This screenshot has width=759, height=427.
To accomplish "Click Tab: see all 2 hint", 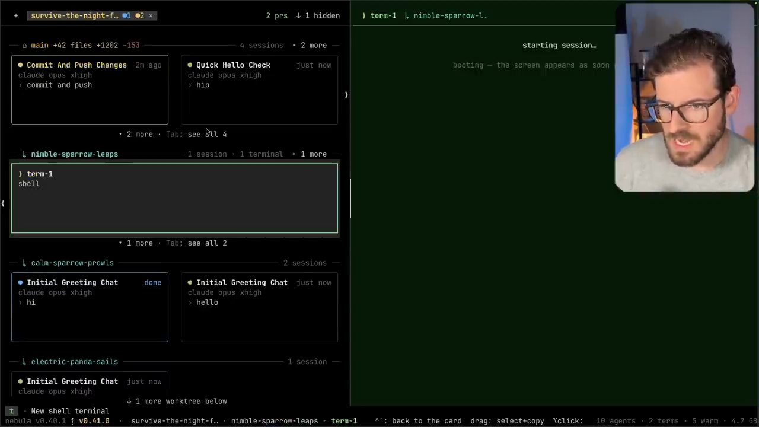I will [x=196, y=243].
